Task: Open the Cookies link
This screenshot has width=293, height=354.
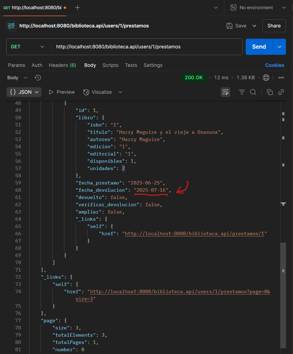Action: point(274,65)
